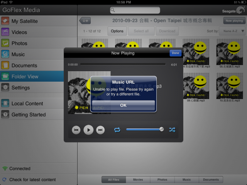Toggle shuffle mode

tap(172, 130)
